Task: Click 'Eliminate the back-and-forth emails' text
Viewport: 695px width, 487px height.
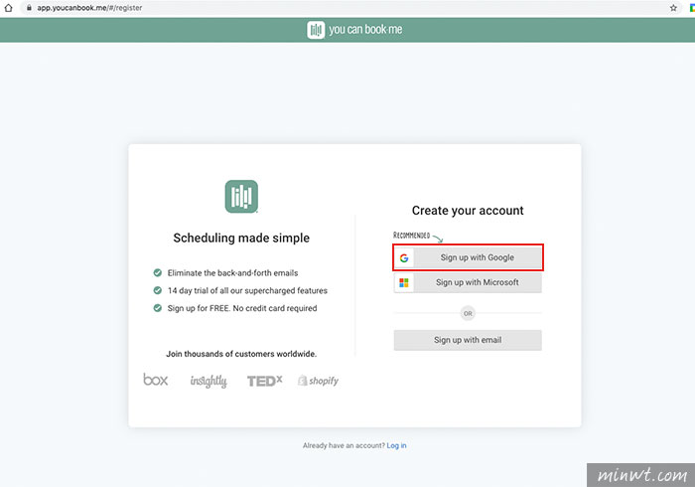Action: pos(232,272)
